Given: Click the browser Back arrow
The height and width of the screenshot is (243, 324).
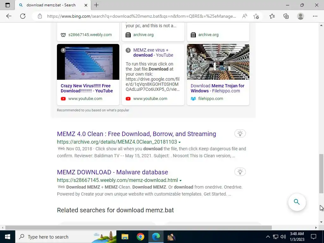Looking at the screenshot, I should click(x=9, y=16).
